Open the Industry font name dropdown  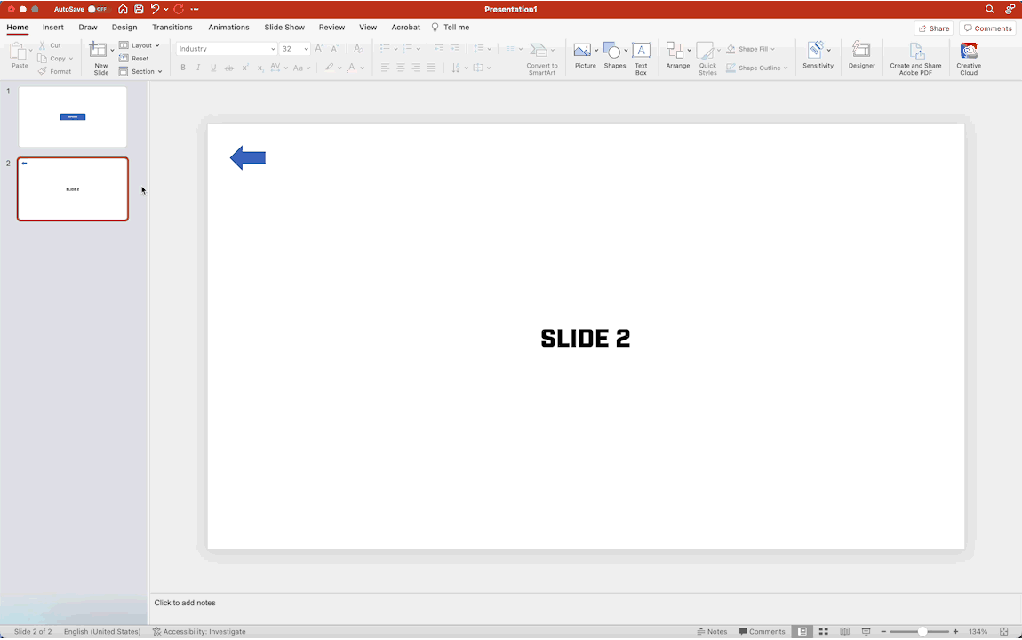click(272, 49)
